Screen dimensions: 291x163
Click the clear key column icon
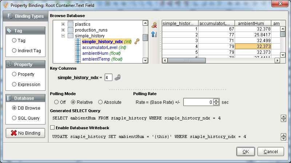coord(154,25)
